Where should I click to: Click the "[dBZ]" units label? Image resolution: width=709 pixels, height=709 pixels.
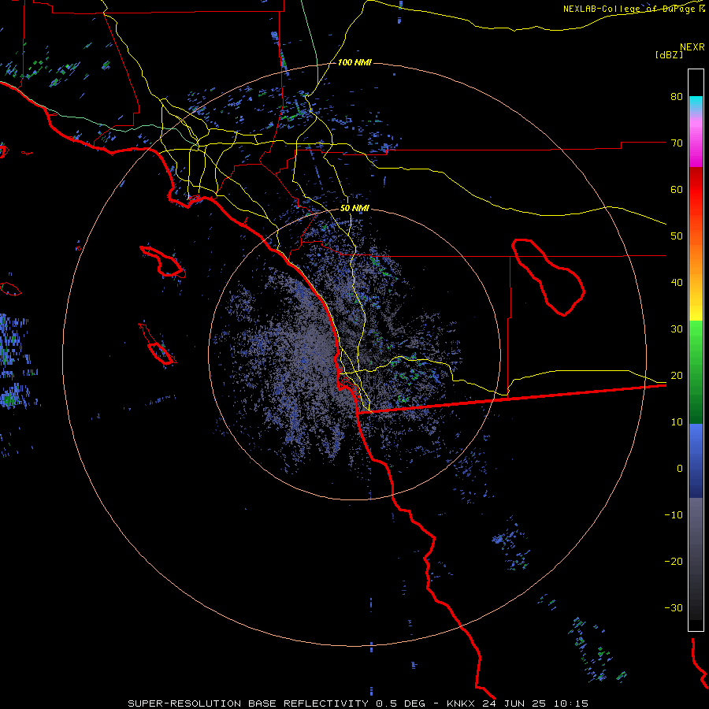(669, 54)
